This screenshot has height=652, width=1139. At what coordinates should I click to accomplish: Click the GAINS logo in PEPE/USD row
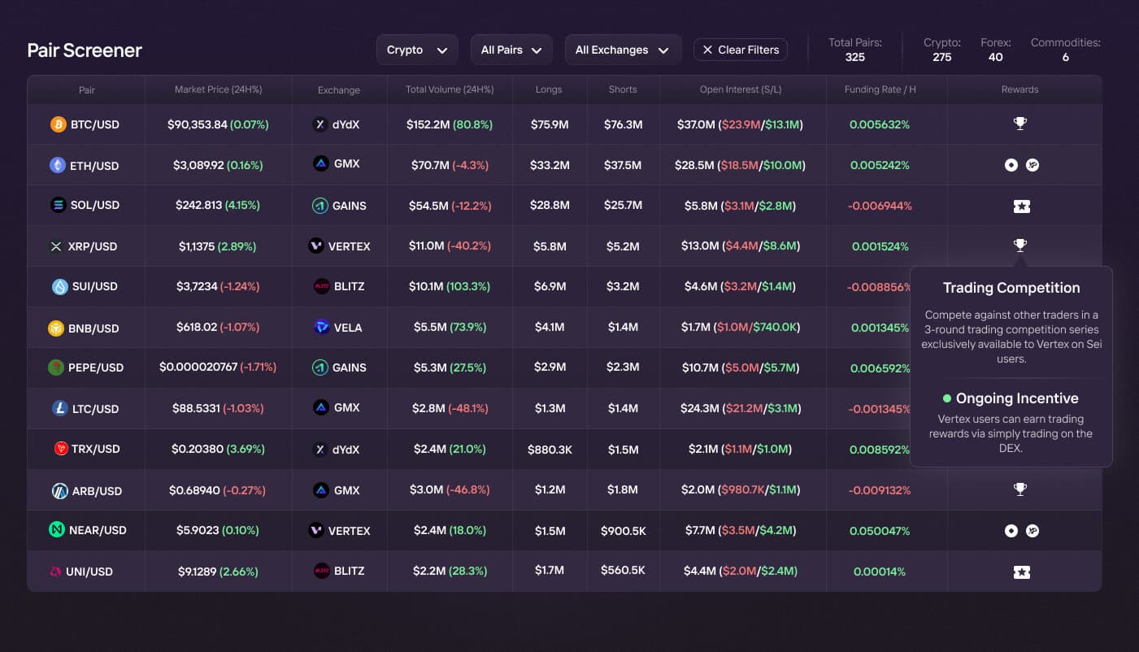click(x=320, y=367)
